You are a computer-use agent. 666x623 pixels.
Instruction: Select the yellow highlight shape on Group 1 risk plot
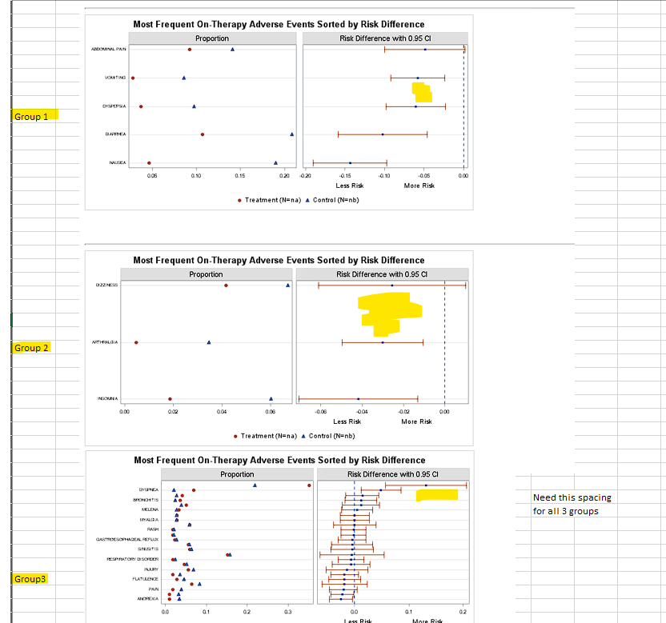422,92
